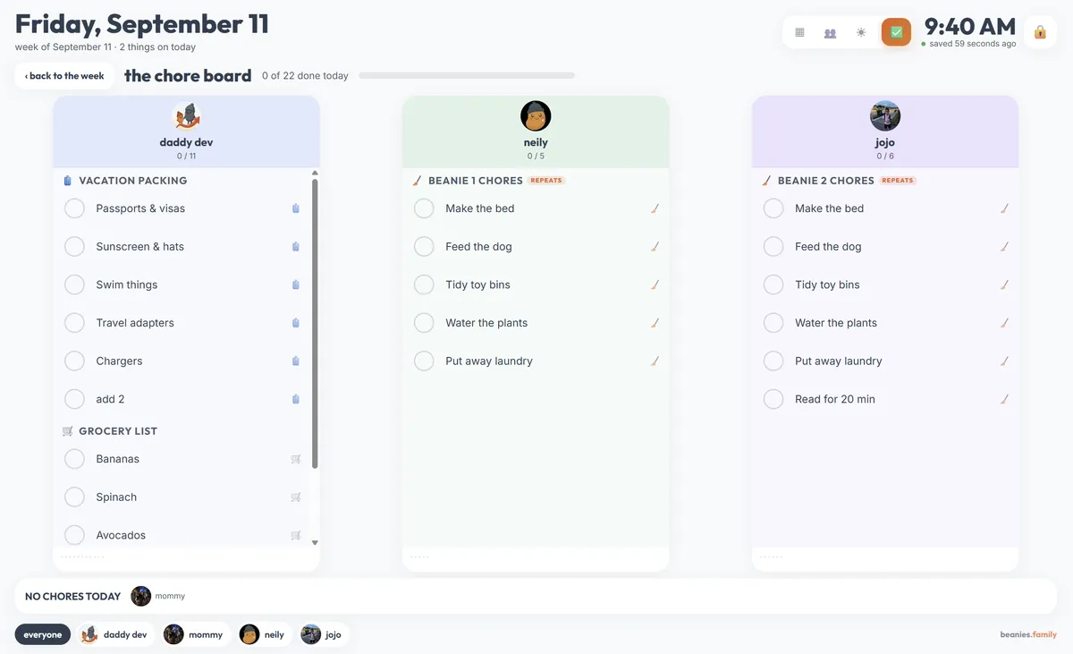The image size is (1073, 654).
Task: Filter by mommy chip in bottom bar
Action: coord(195,634)
